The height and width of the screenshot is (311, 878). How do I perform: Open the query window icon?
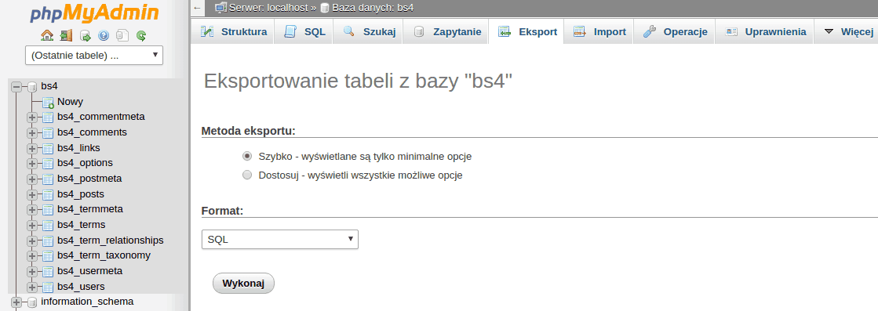pyautogui.click(x=85, y=36)
